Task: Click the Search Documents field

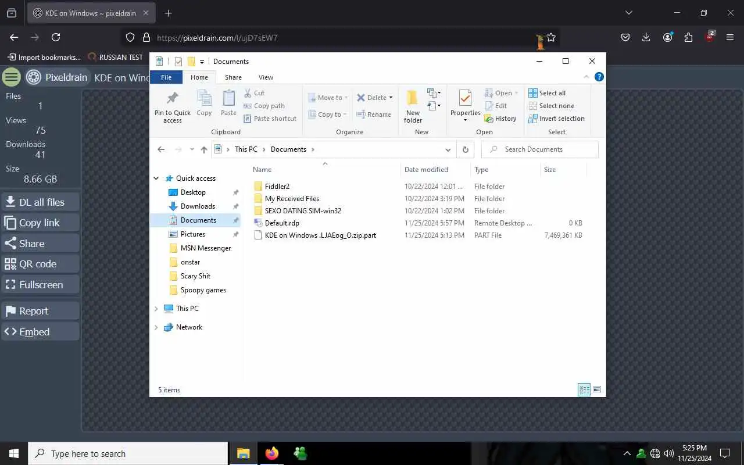Action: pyautogui.click(x=540, y=149)
